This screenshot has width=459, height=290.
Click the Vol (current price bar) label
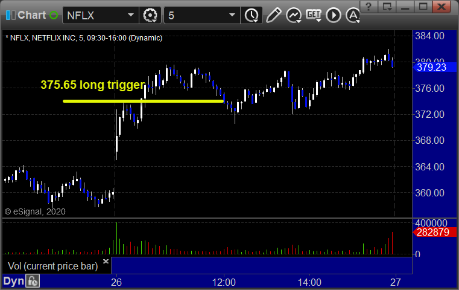pos(52,266)
